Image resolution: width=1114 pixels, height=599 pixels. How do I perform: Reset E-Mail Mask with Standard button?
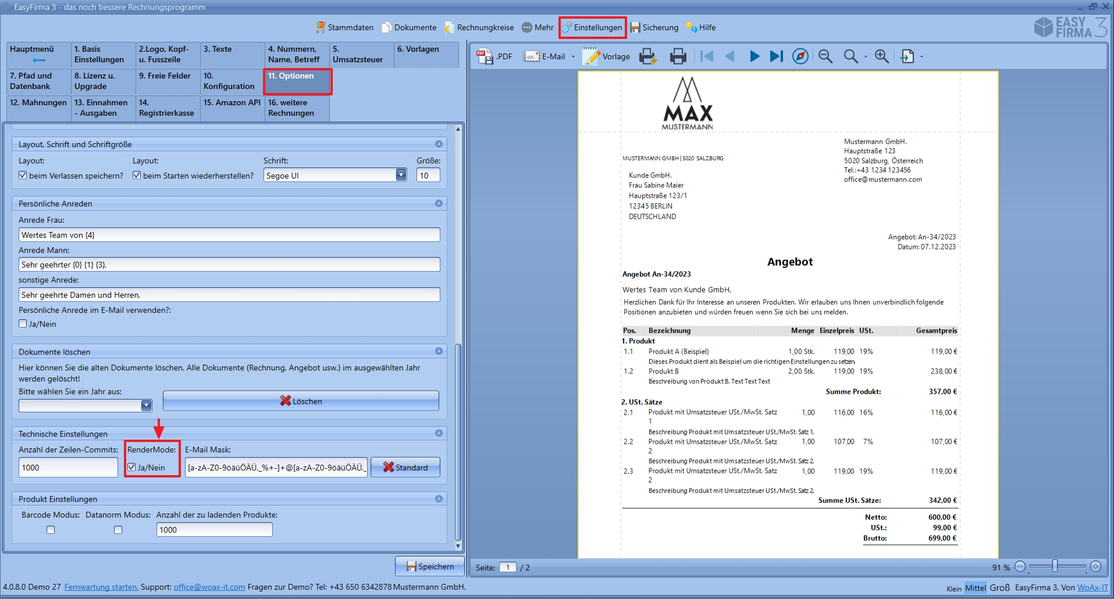405,467
